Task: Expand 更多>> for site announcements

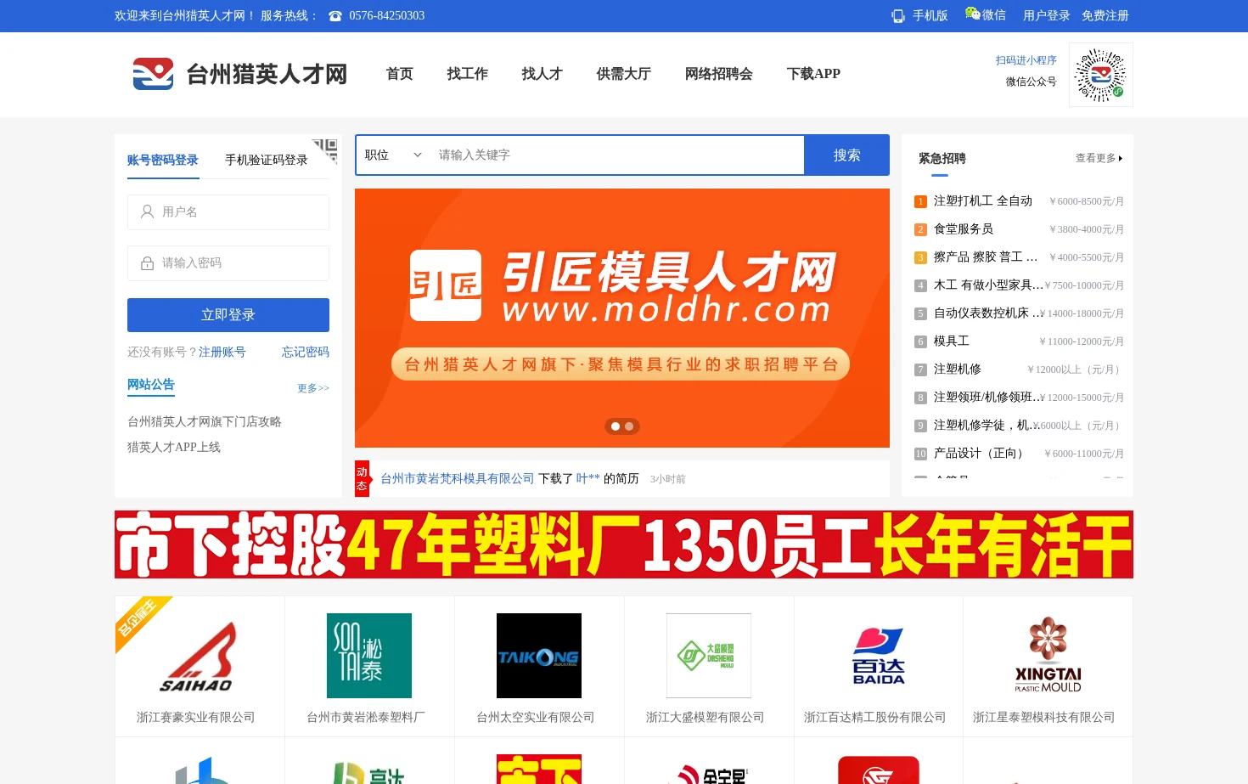Action: point(313,388)
